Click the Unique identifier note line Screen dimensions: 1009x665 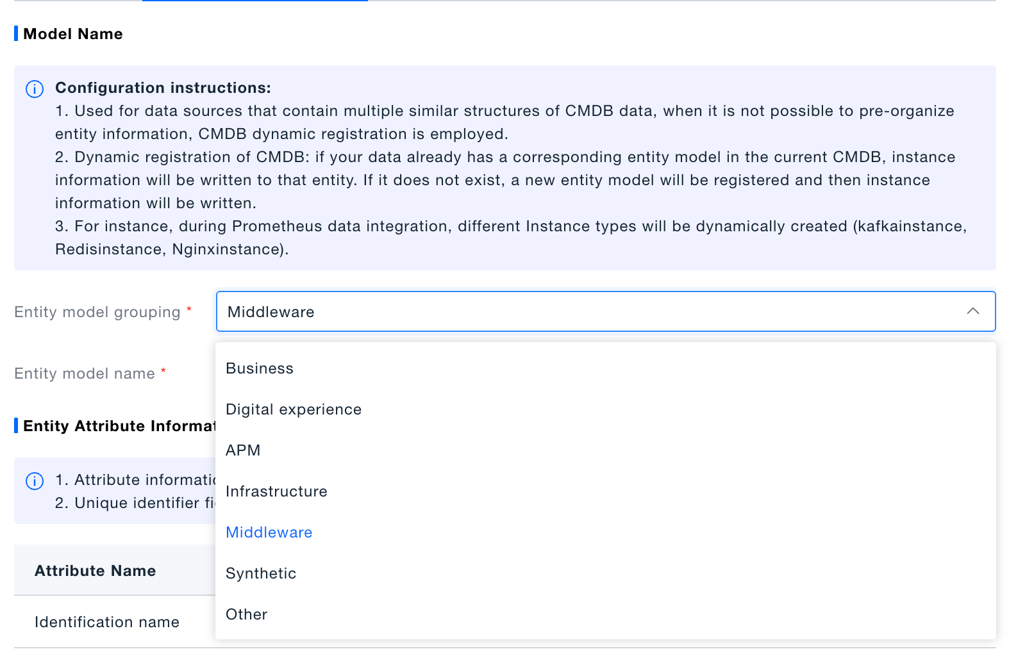[x=136, y=503]
